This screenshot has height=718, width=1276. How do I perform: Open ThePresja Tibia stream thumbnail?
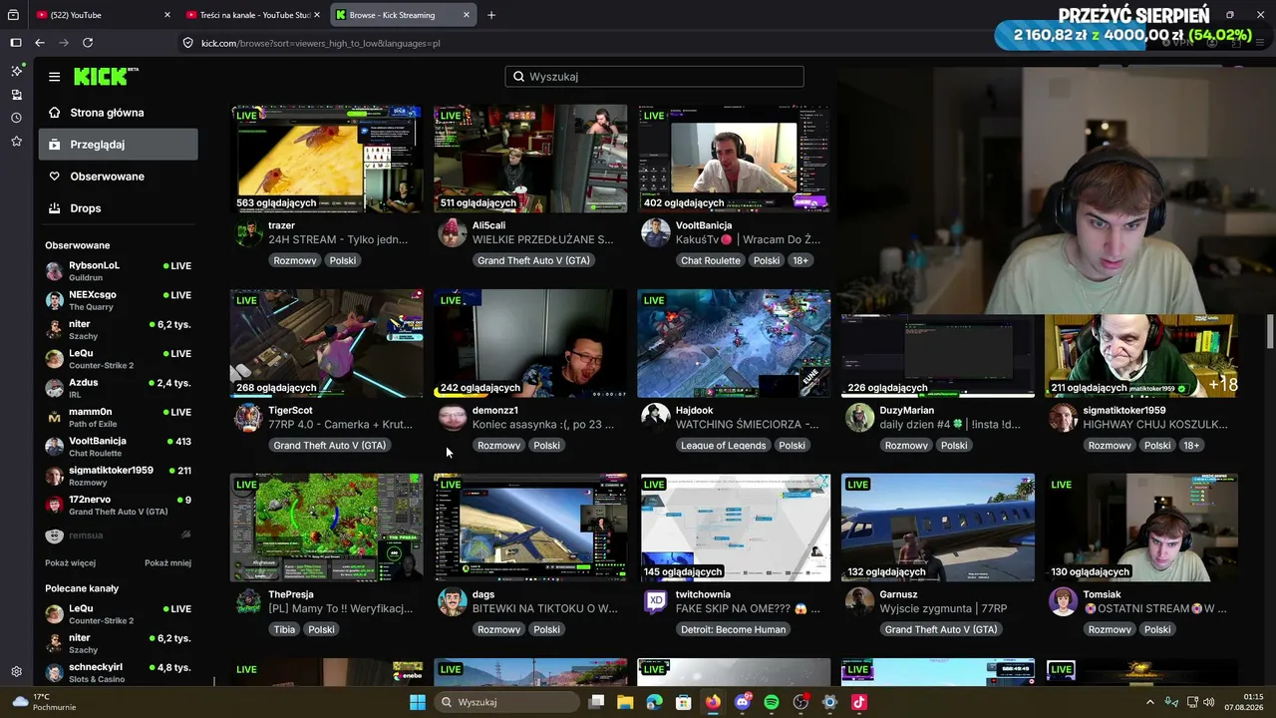pos(327,528)
